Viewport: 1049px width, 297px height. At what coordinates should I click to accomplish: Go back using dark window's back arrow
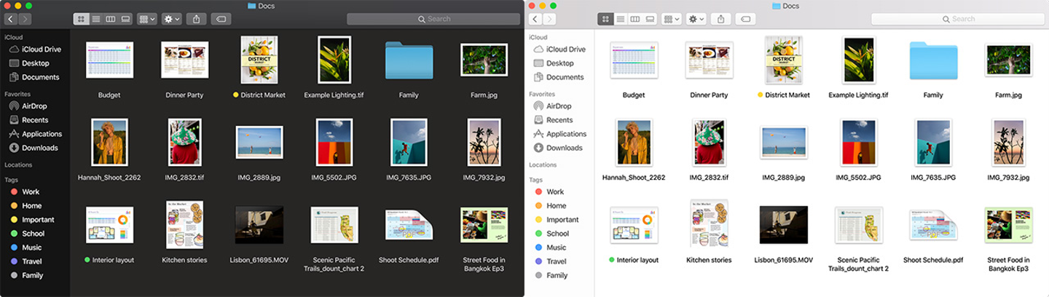[11, 19]
